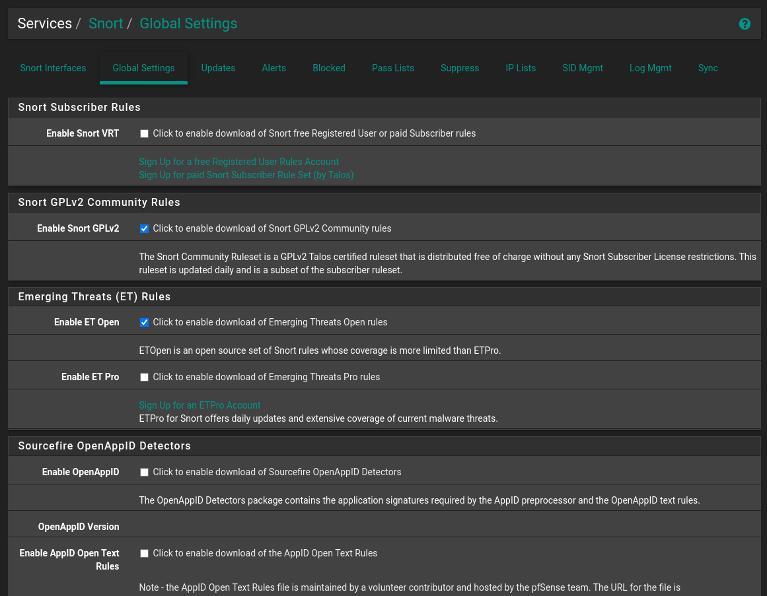Enable AppID Open Text Rules checkbox

click(144, 554)
